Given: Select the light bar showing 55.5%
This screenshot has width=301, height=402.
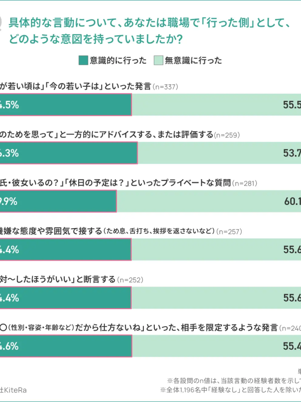Looking at the screenshot, I should tap(216, 105).
